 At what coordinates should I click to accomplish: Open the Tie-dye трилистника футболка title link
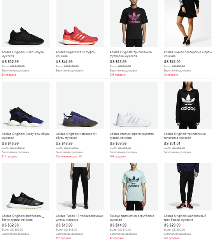132,218
